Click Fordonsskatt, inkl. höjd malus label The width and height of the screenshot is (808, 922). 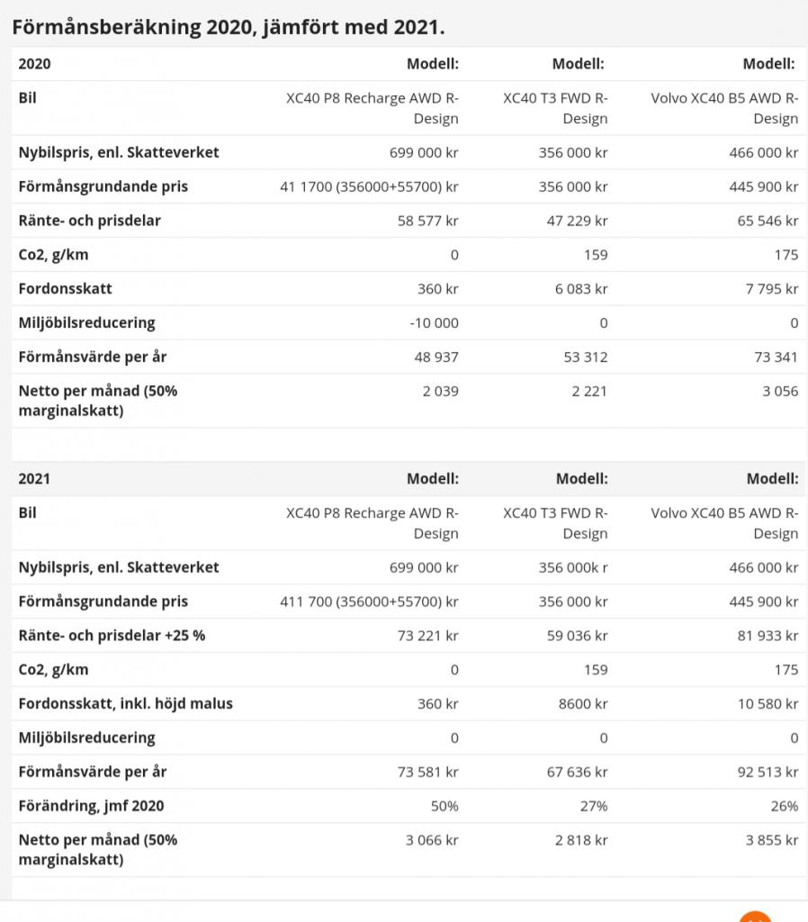coord(126,704)
